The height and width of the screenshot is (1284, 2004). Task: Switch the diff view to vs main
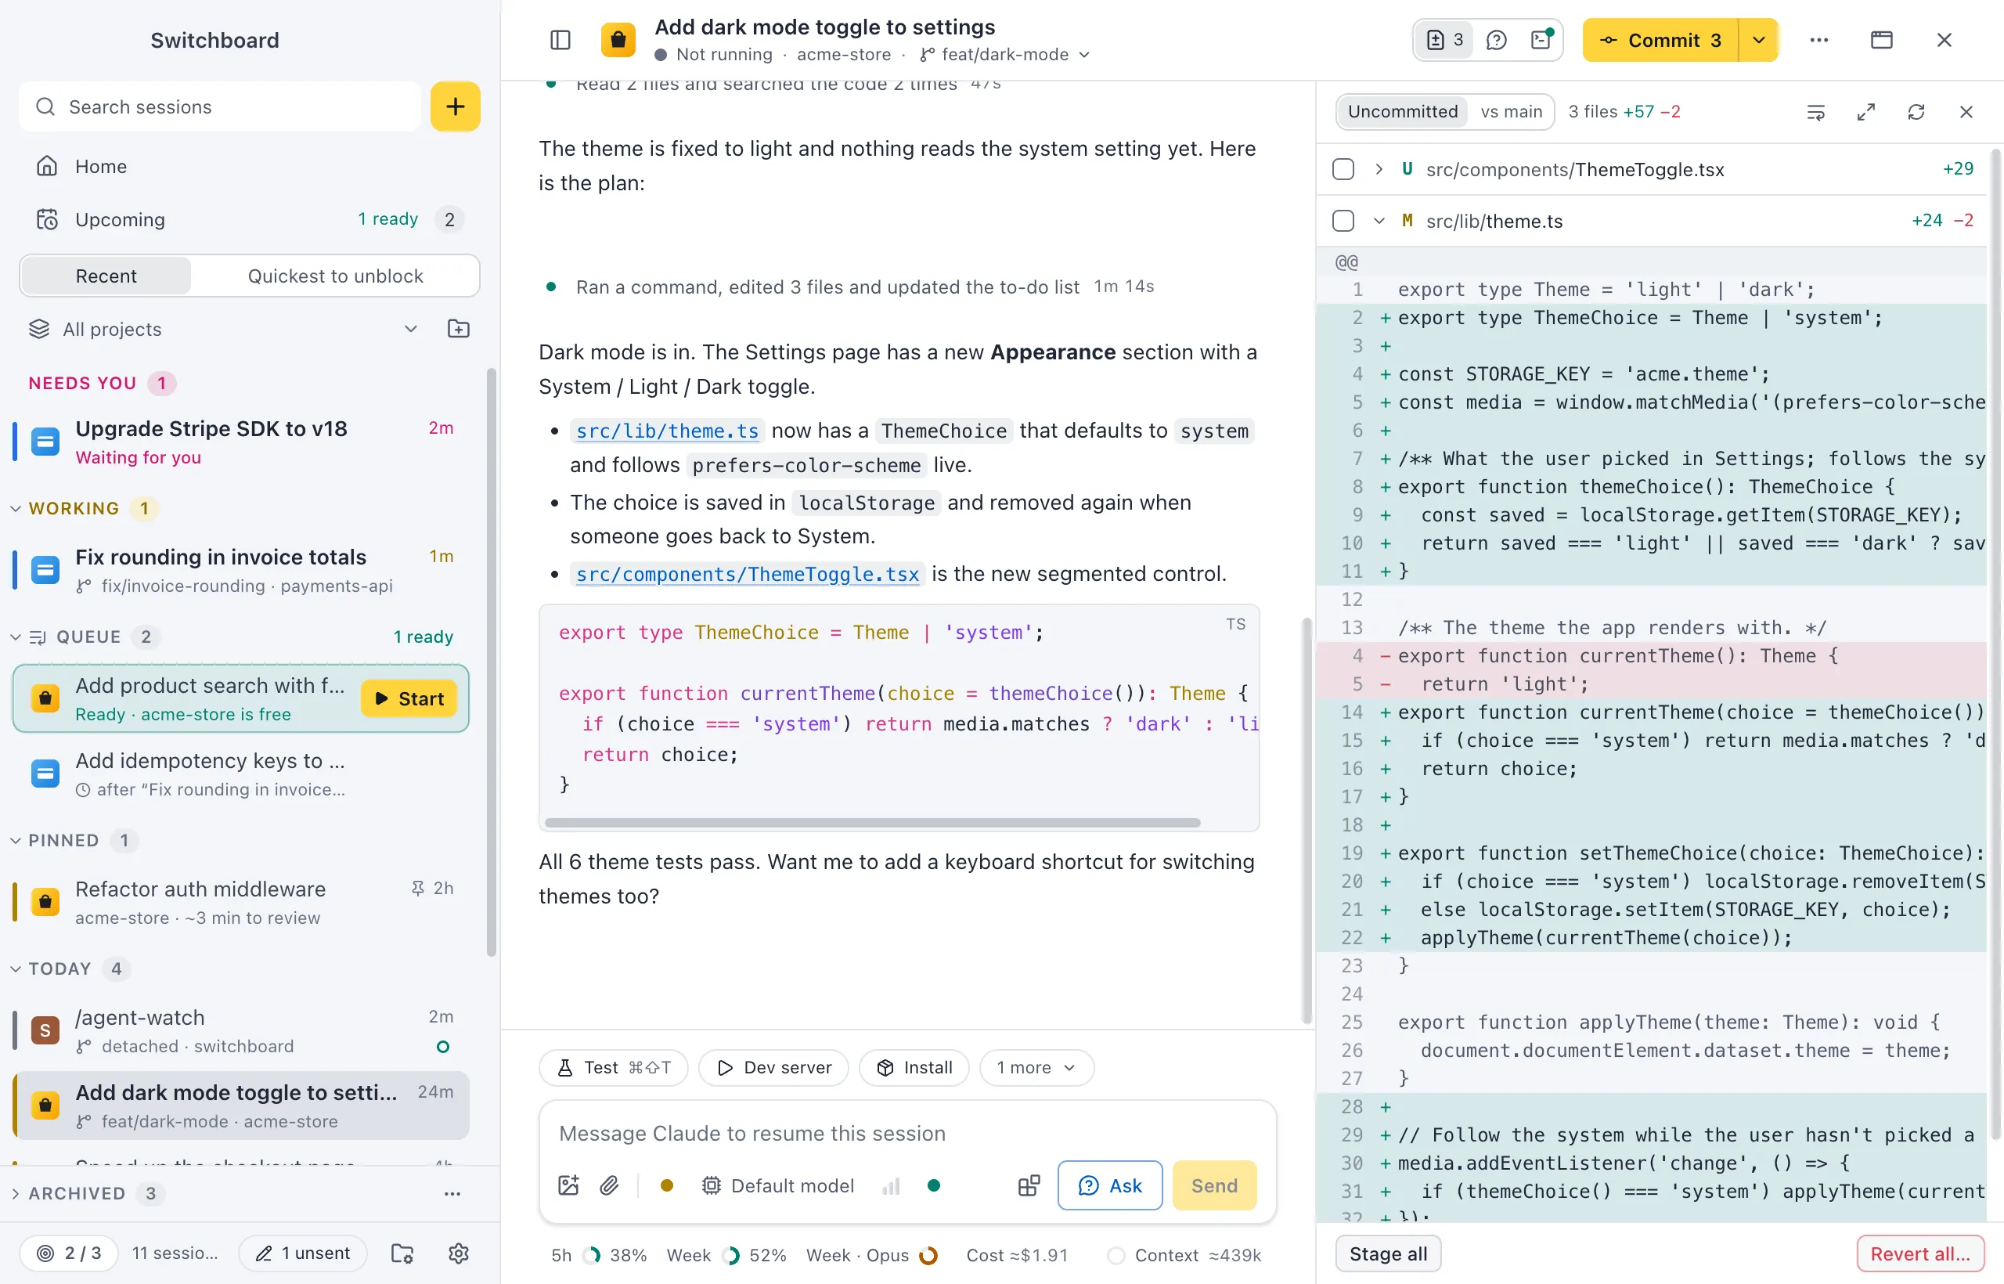coord(1512,112)
